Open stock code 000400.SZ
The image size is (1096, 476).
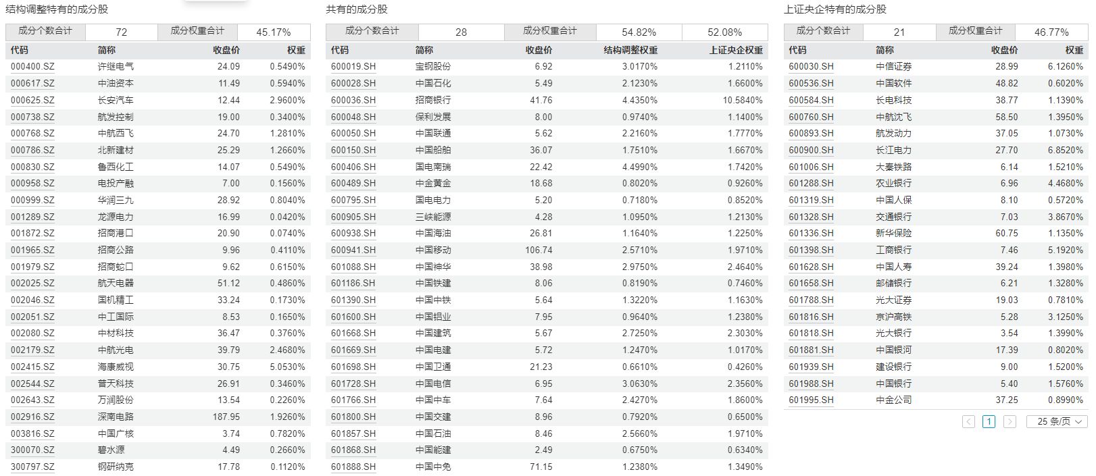point(32,67)
